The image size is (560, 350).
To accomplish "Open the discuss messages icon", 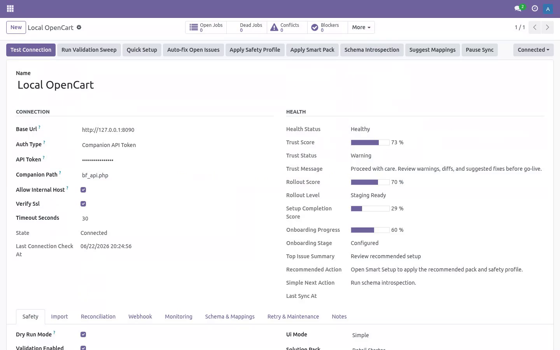I will pos(518,9).
